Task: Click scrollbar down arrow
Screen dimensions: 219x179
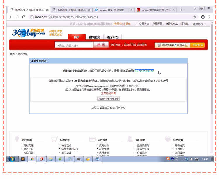Action: (x=212, y=154)
